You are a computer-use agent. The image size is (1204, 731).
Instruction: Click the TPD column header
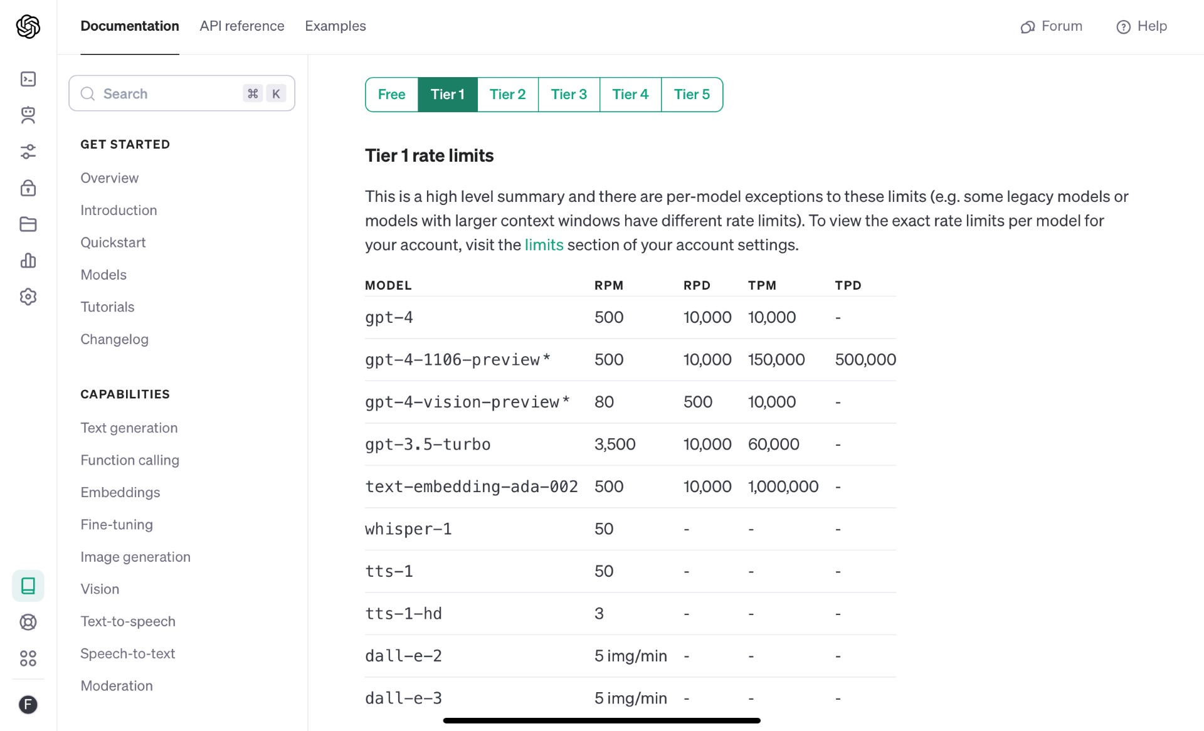tap(848, 285)
